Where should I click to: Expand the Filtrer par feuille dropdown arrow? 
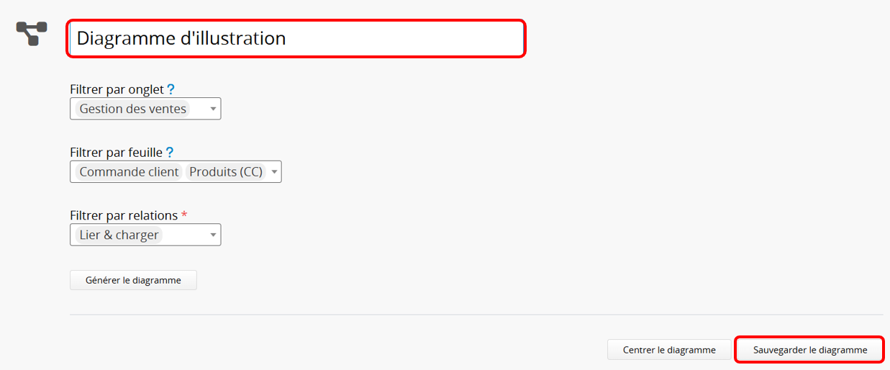click(273, 172)
